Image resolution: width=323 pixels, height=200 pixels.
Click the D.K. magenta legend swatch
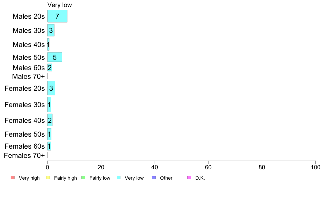[x=189, y=178]
